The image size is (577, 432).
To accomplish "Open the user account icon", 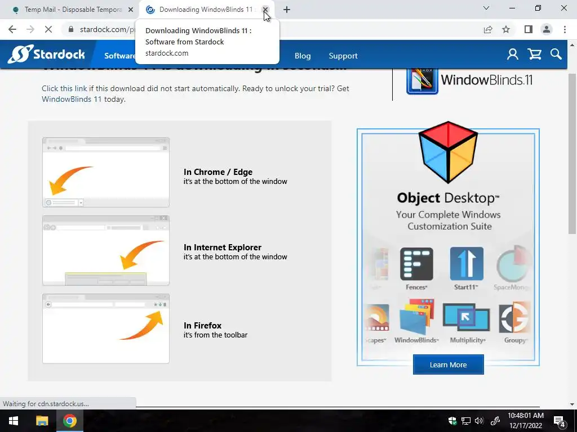I will [513, 55].
